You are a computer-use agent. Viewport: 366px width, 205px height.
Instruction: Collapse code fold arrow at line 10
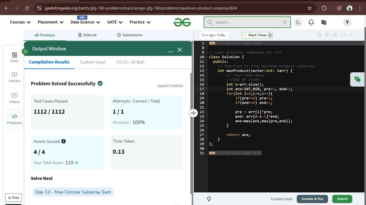[206, 57]
